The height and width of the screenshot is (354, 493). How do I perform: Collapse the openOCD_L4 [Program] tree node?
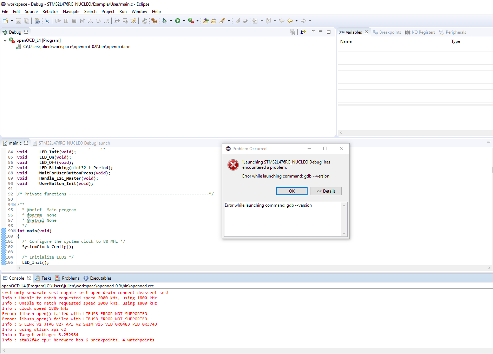tap(5, 40)
